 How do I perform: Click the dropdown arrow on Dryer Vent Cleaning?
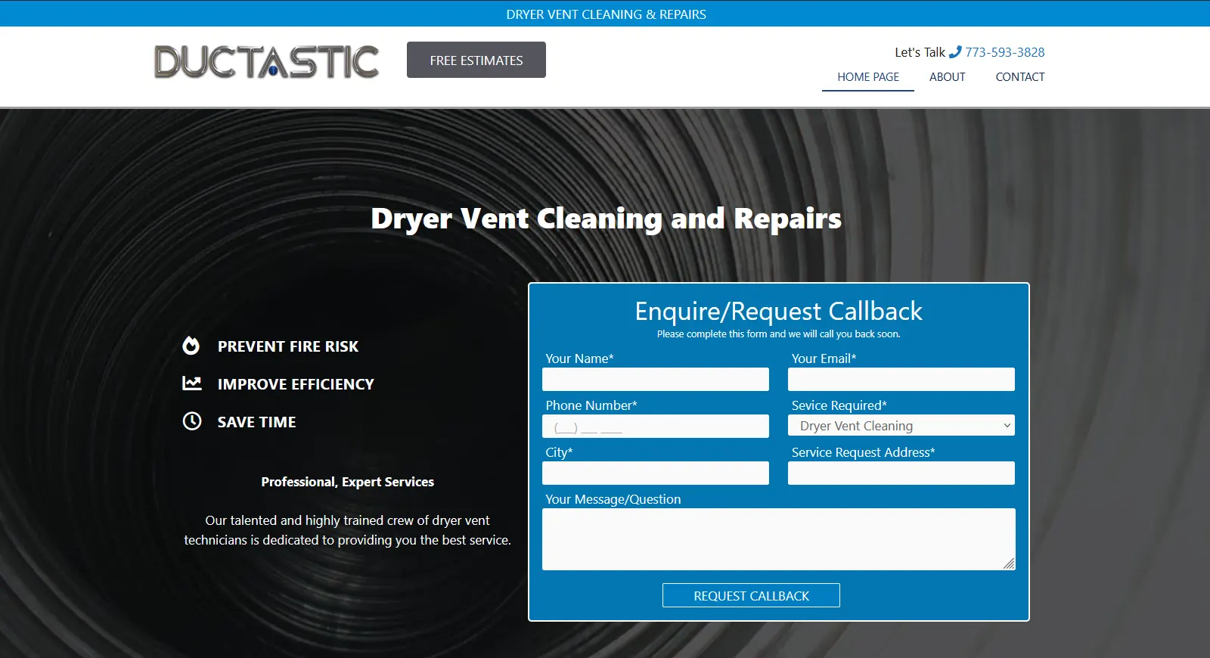1007,426
